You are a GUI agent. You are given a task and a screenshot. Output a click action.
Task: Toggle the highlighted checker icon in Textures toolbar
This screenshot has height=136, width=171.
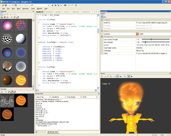(12, 92)
